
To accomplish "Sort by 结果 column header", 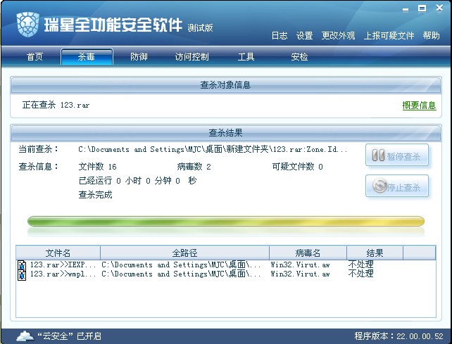I will point(375,253).
